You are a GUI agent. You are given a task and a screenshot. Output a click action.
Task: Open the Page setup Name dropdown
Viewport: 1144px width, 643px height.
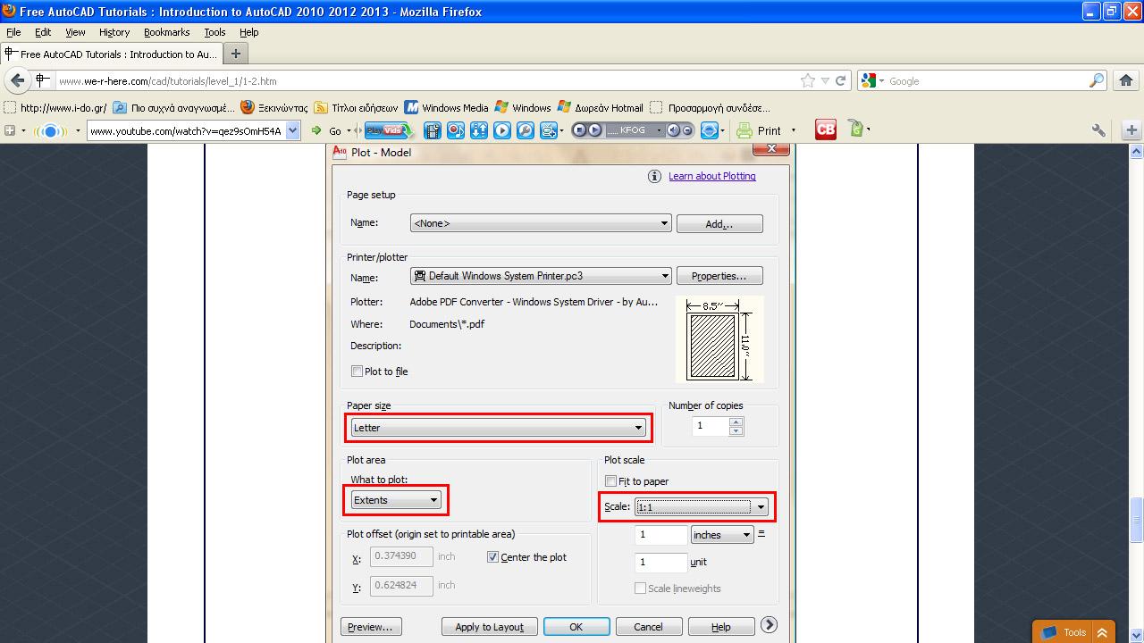tap(541, 223)
